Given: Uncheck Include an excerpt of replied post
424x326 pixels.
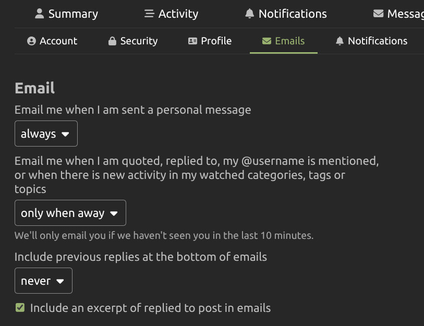Looking at the screenshot, I should click(20, 308).
